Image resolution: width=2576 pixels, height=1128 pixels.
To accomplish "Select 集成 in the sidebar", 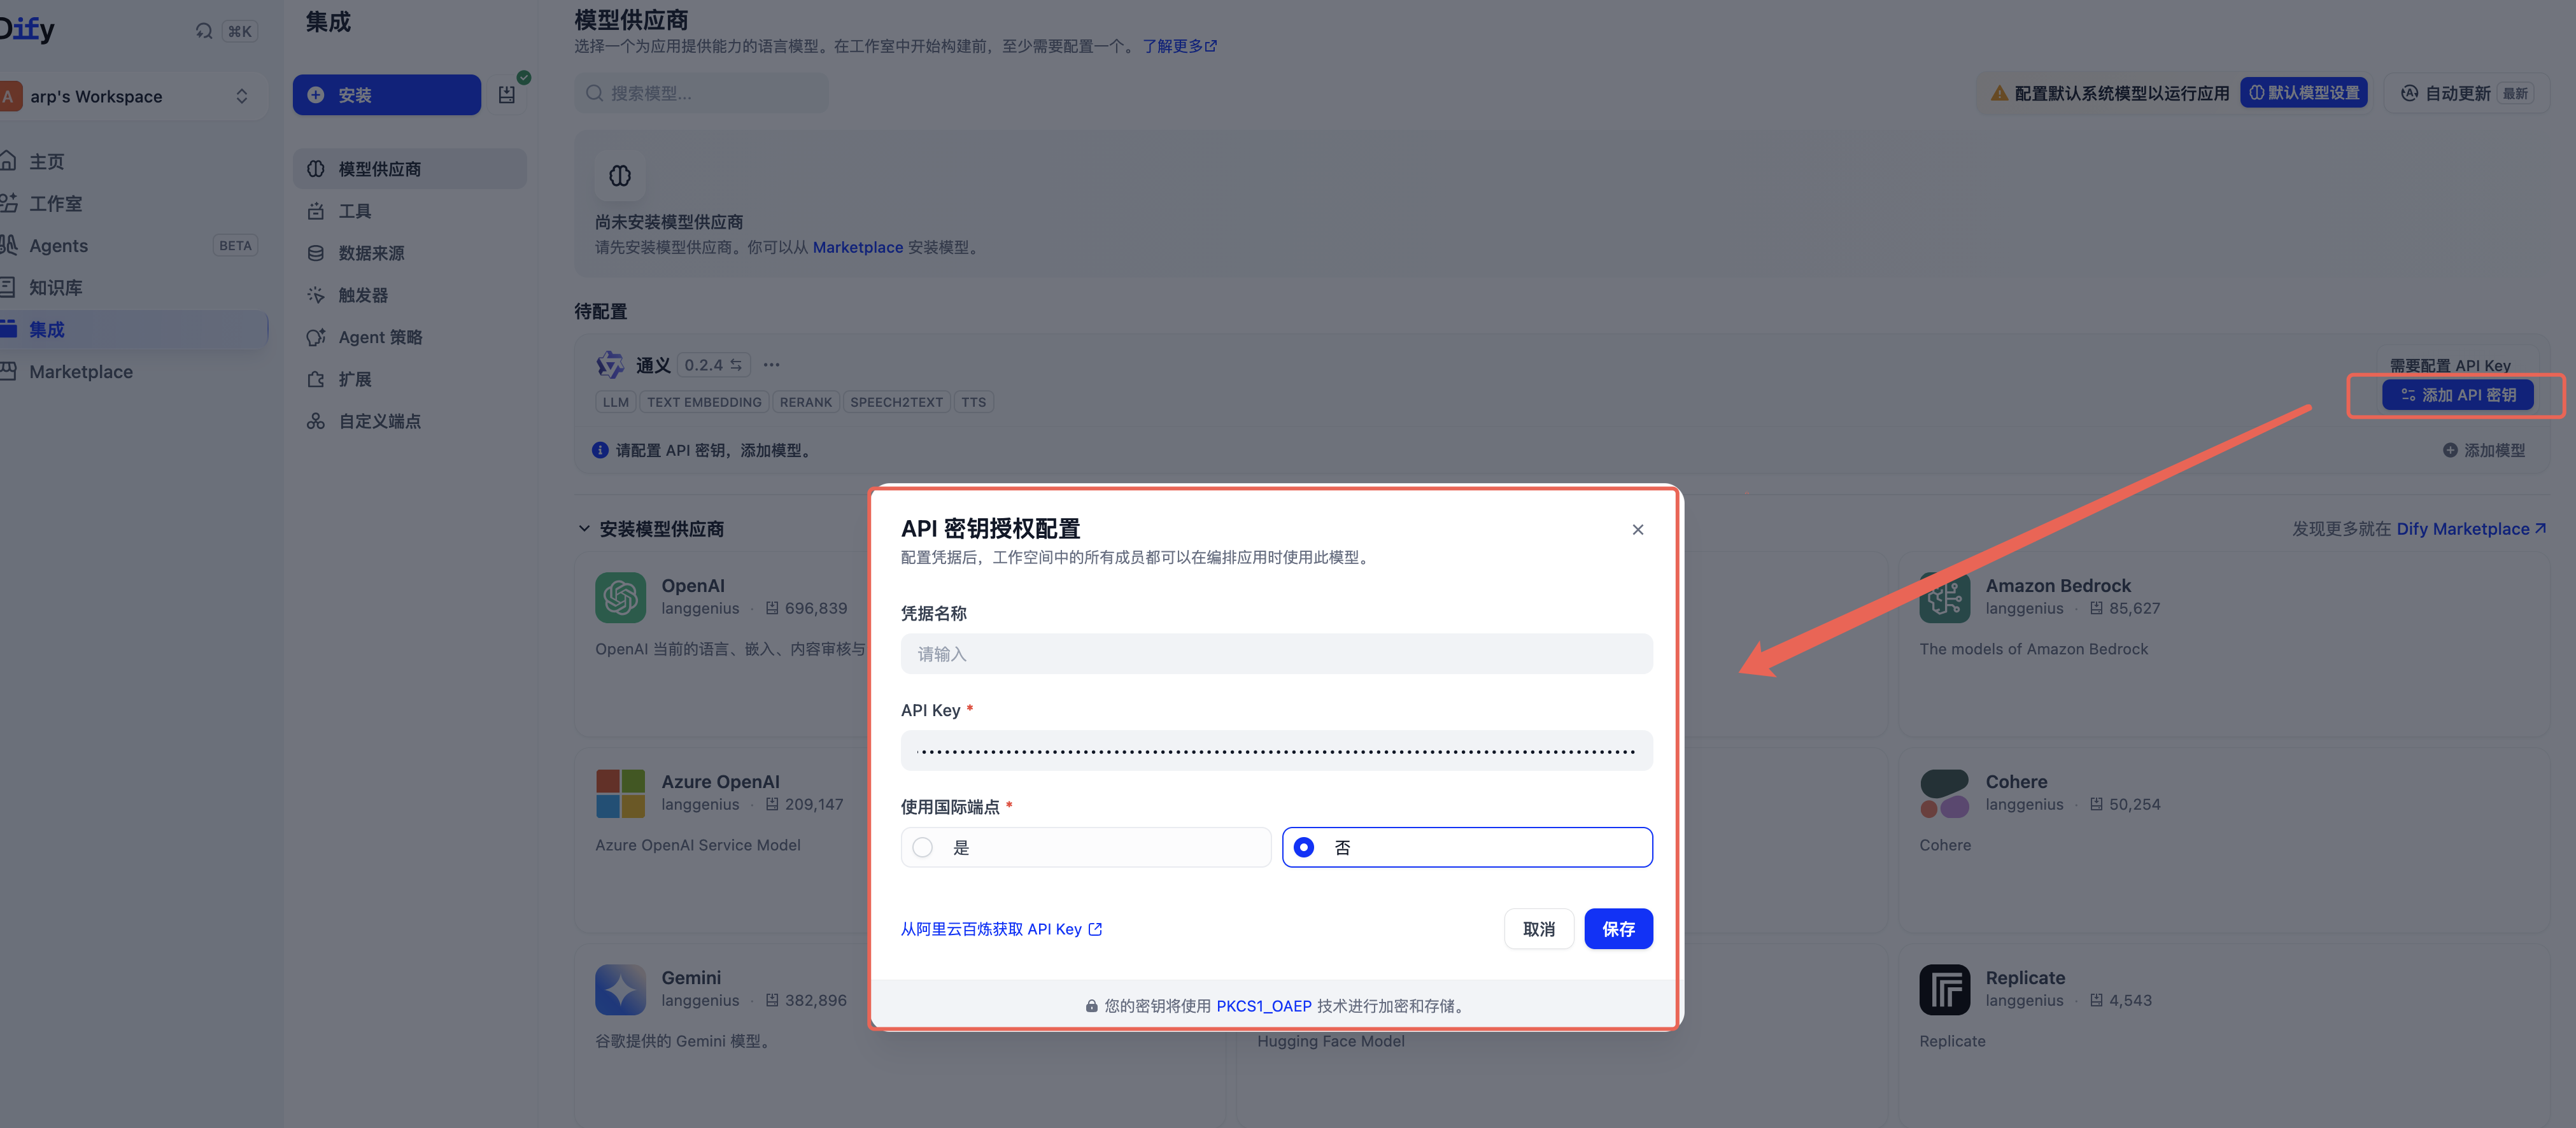I will tap(133, 329).
